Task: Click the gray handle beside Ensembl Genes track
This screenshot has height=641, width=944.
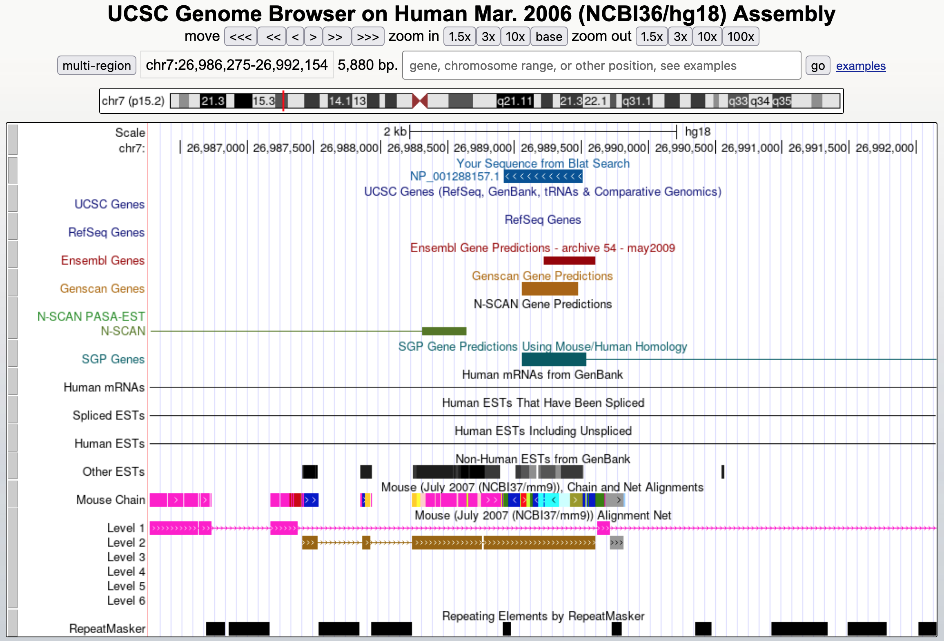Action: point(12,255)
